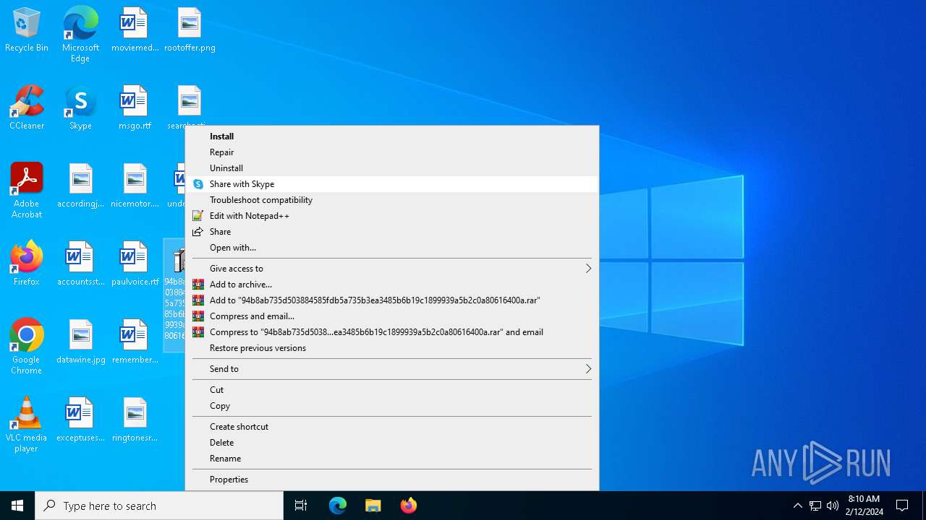Launch Firefox from the taskbar

tap(409, 506)
